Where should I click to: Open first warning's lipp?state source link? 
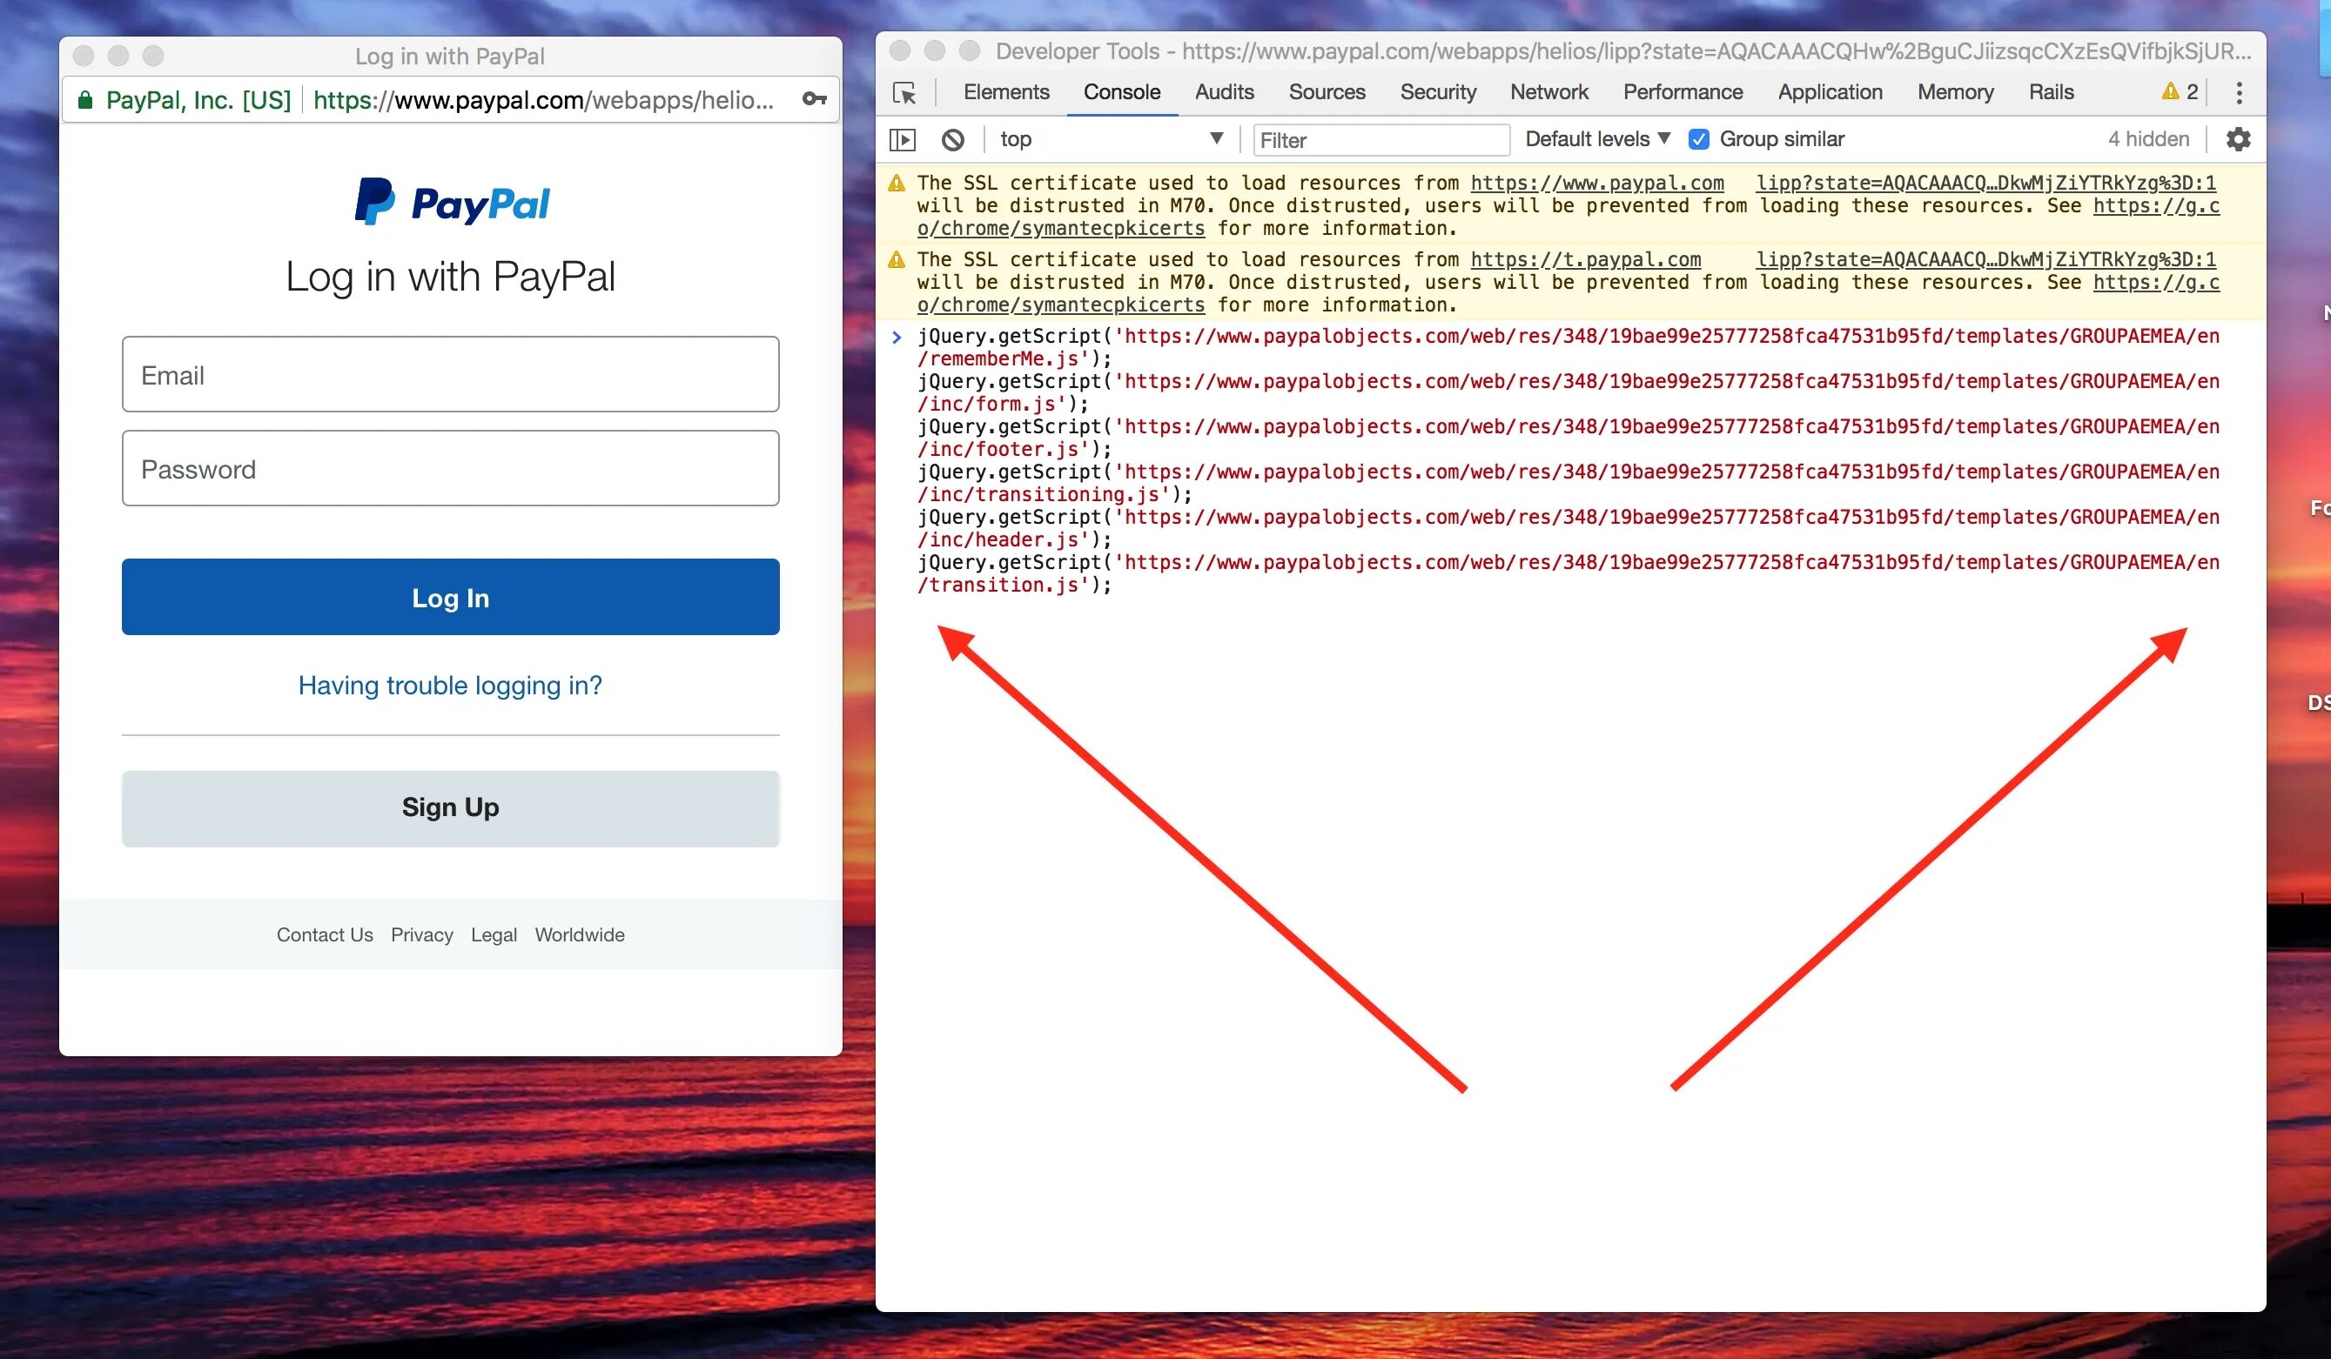point(1986,183)
